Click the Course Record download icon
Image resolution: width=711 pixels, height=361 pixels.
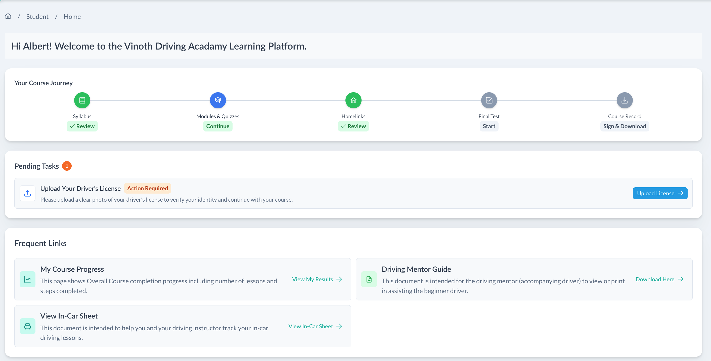[x=624, y=100]
